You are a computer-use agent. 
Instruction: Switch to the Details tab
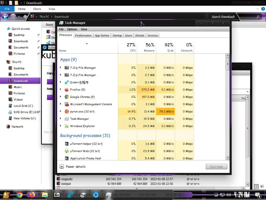(140, 35)
